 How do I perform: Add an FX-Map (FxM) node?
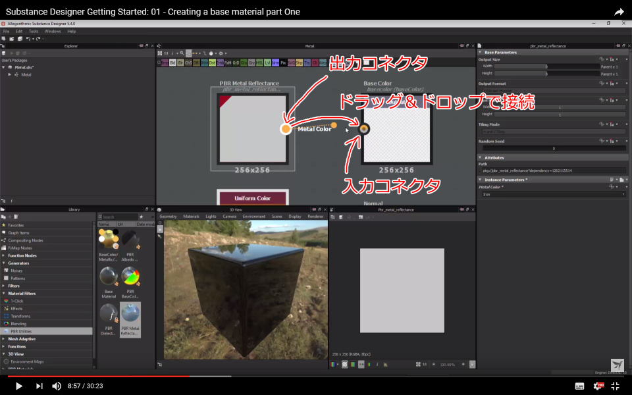pos(228,63)
